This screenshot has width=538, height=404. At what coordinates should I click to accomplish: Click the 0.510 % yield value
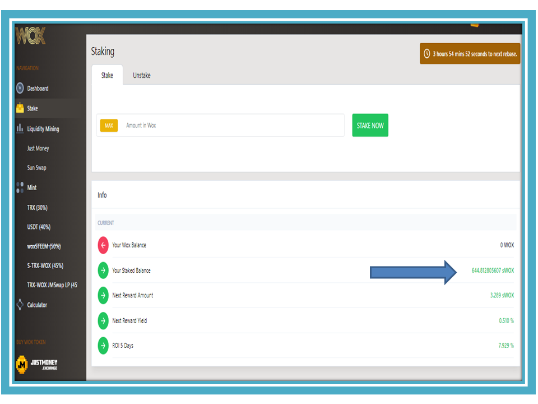tap(507, 320)
